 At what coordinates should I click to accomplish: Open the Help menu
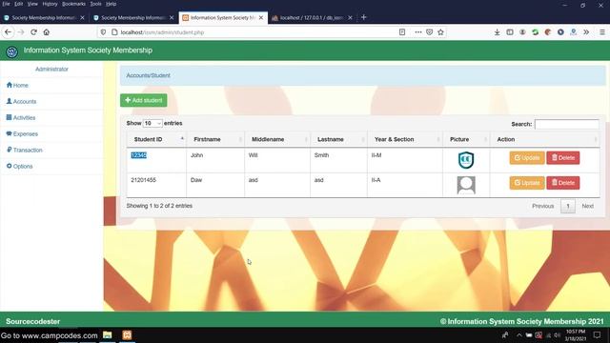click(112, 4)
